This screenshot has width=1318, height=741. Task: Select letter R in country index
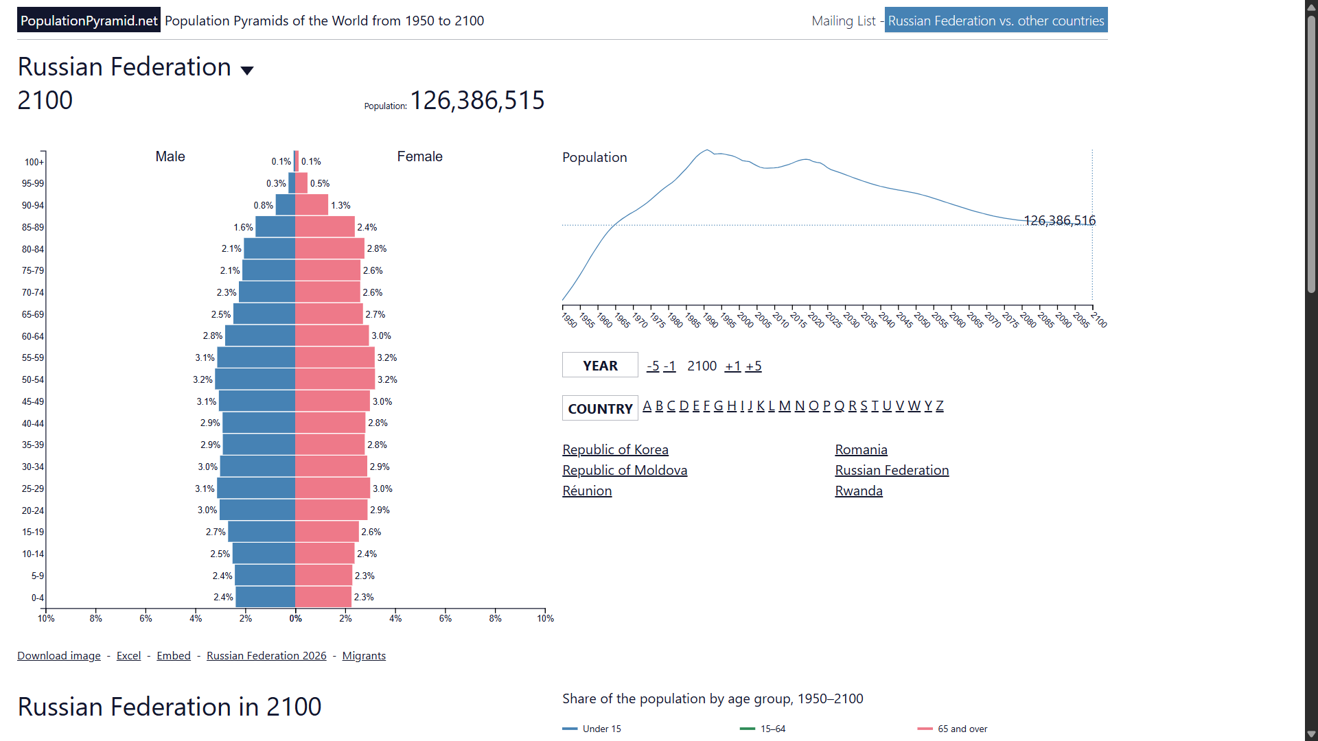[853, 405]
